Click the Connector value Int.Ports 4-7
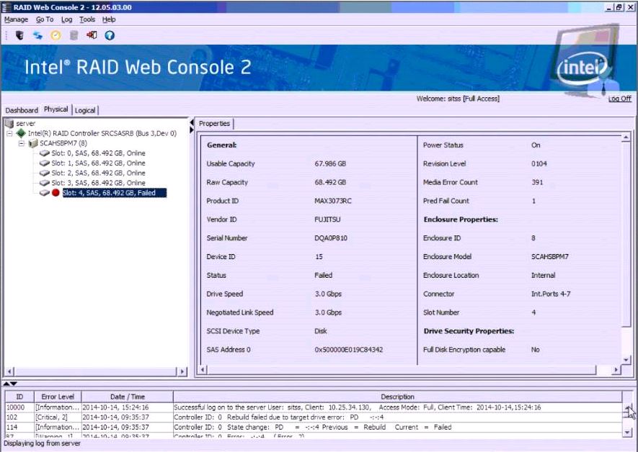The height and width of the screenshot is (452, 638). pos(551,294)
